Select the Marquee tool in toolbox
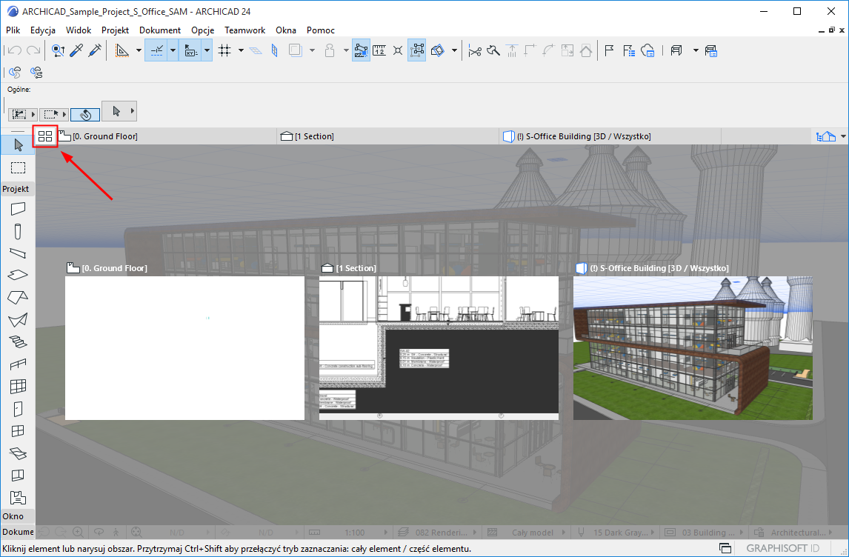Image resolution: width=849 pixels, height=557 pixels. point(19,167)
